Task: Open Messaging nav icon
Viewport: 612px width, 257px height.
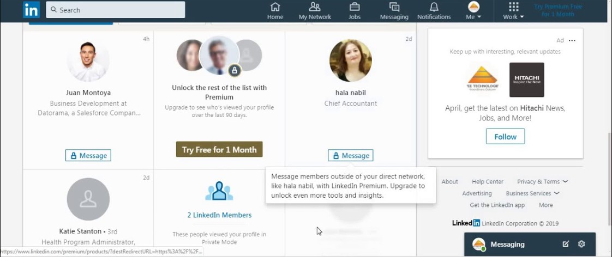Action: click(x=394, y=7)
